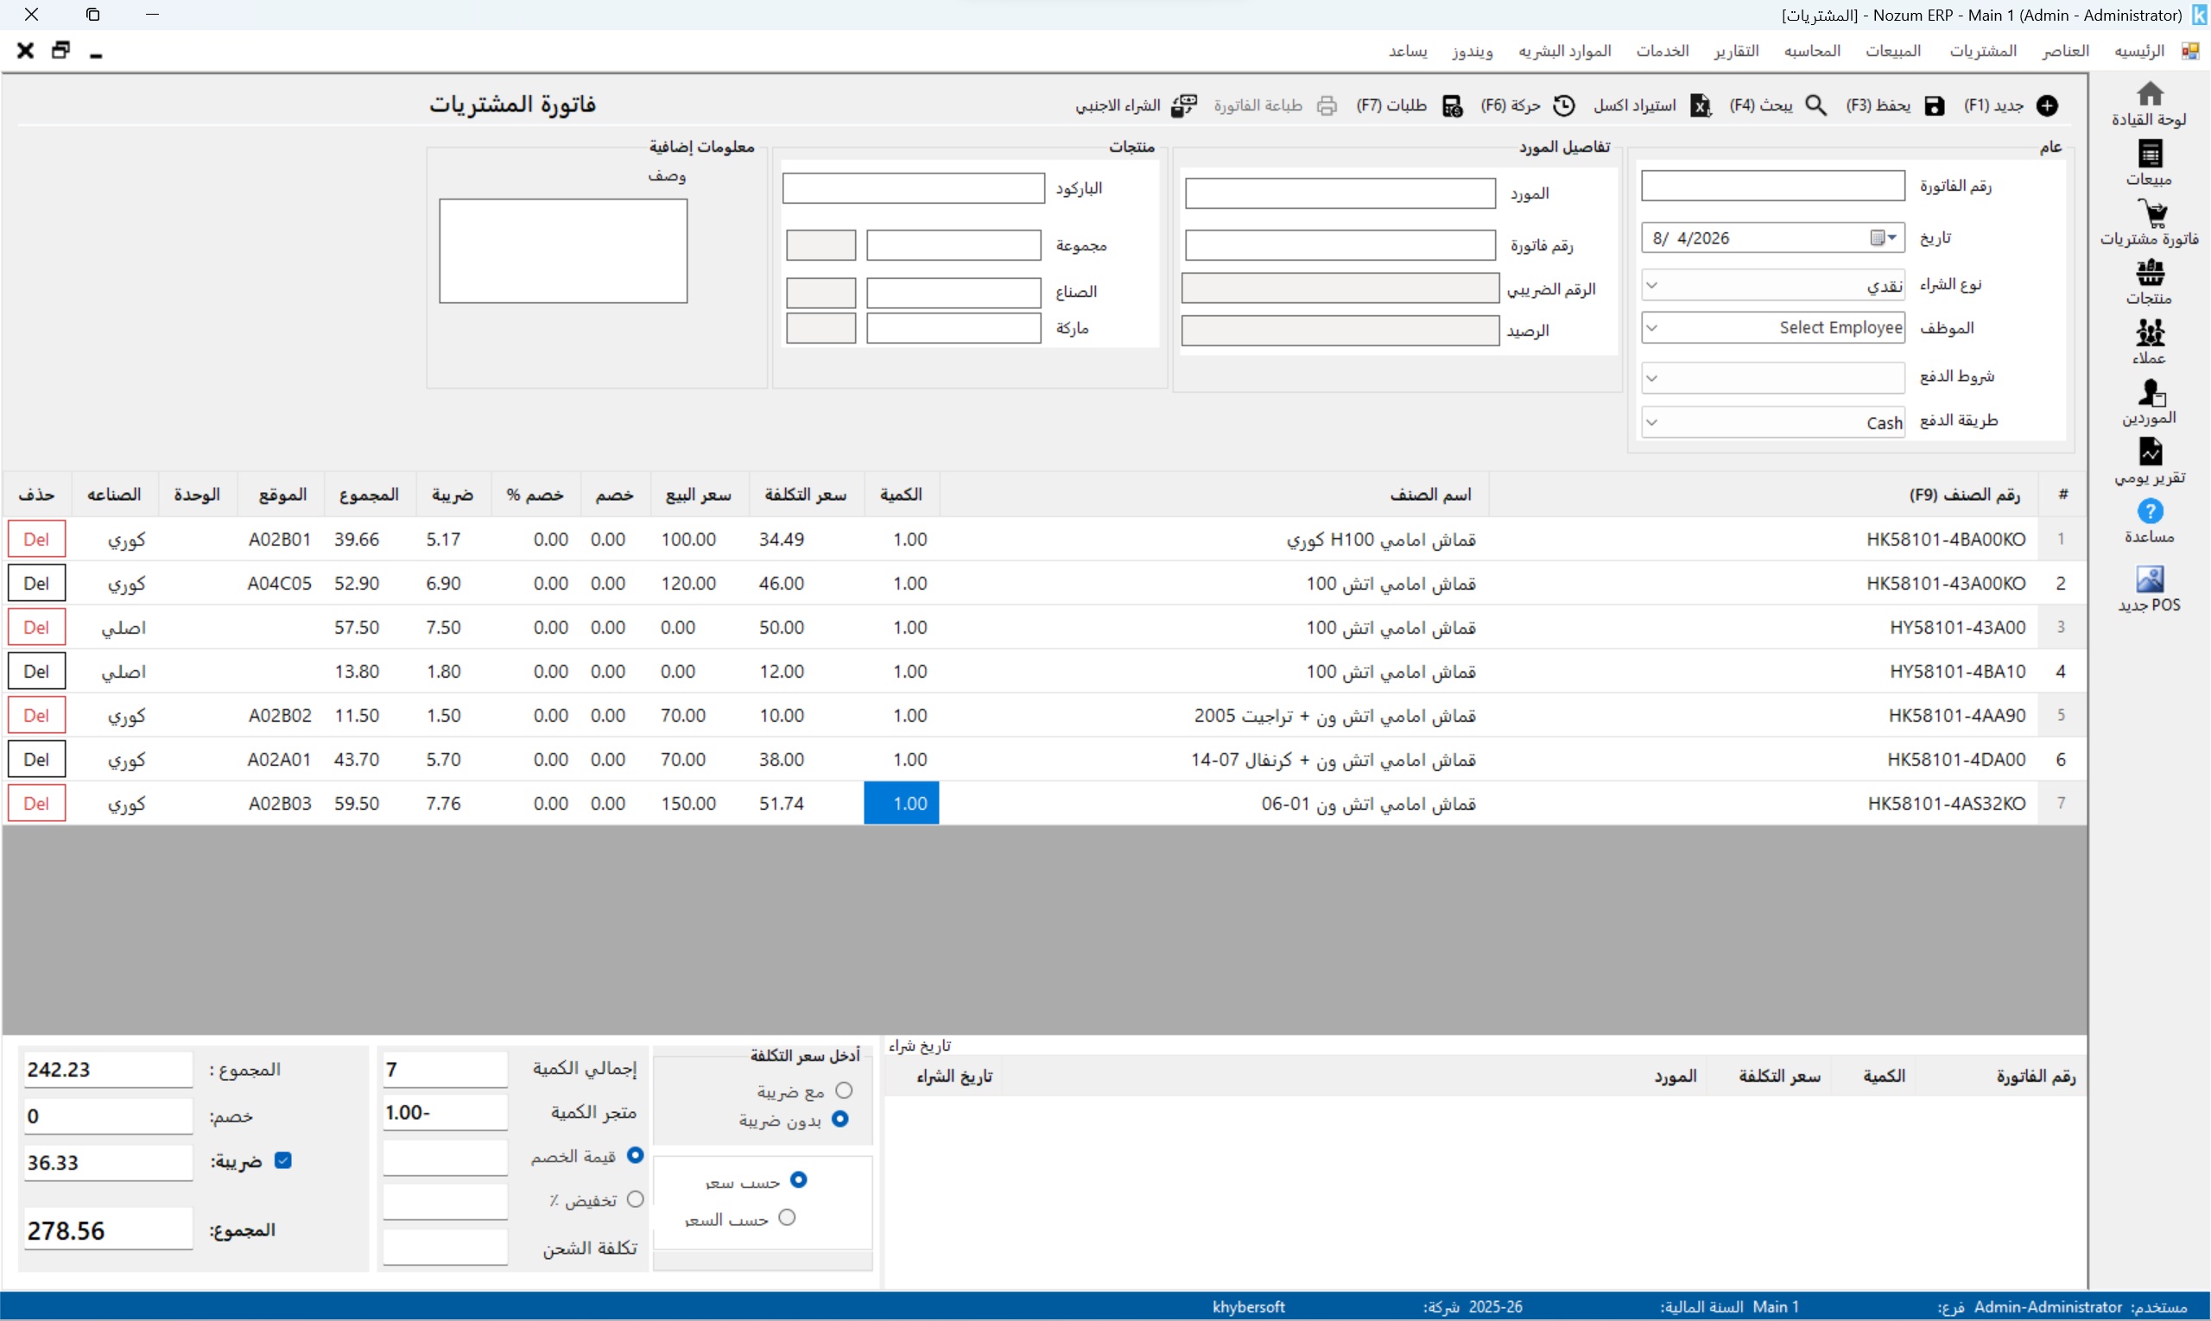Select قيمة الخصم radio option

tap(635, 1154)
